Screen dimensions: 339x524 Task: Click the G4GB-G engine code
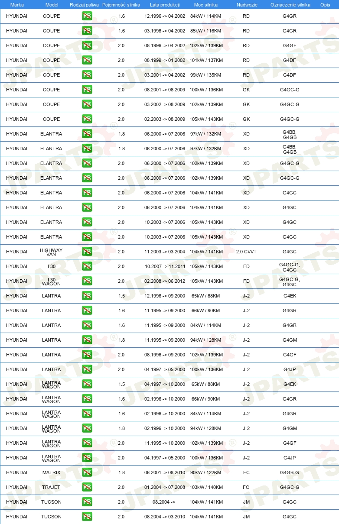290,472
